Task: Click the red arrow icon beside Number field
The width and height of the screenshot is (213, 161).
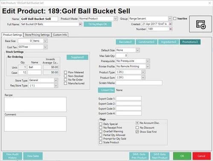Action: coord(170,29)
